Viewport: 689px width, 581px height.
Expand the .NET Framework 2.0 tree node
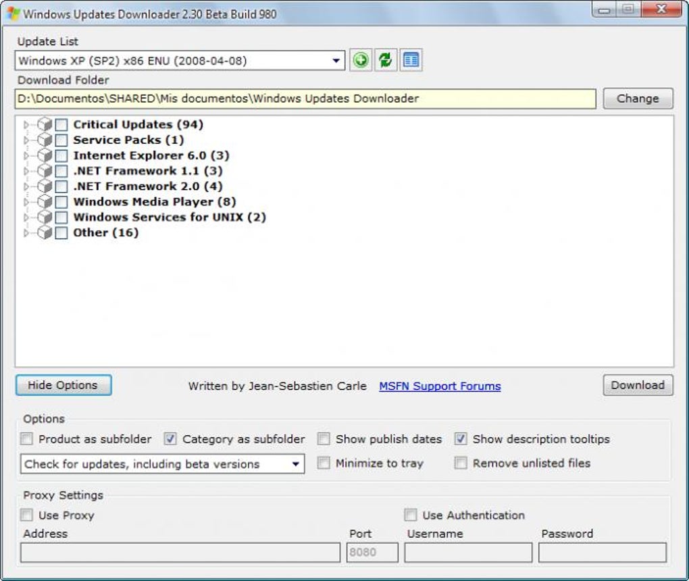pos(26,186)
